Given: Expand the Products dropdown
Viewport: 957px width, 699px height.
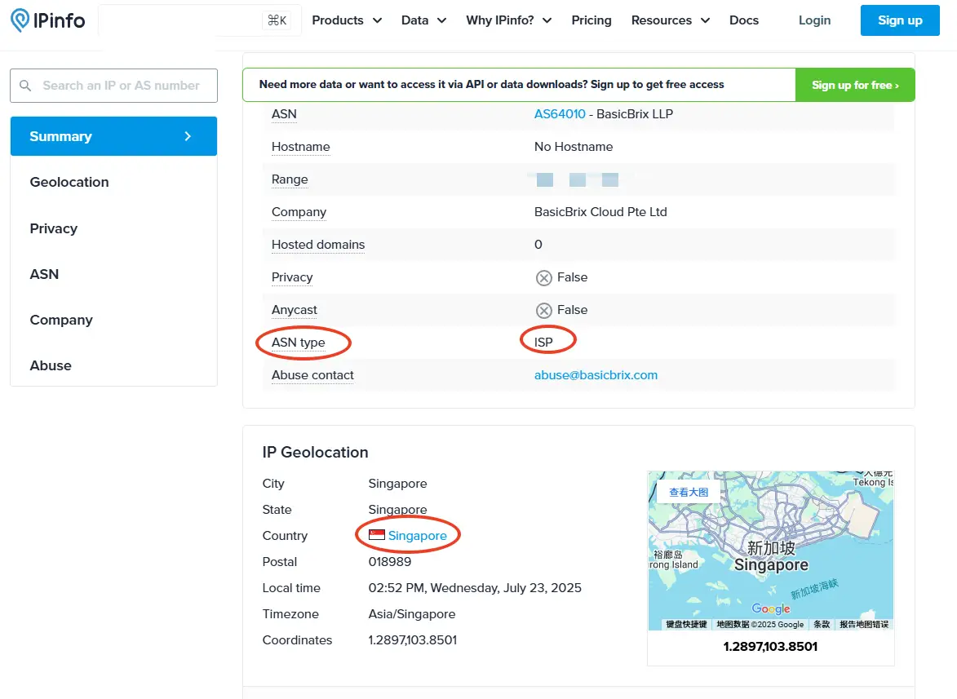Looking at the screenshot, I should point(347,20).
